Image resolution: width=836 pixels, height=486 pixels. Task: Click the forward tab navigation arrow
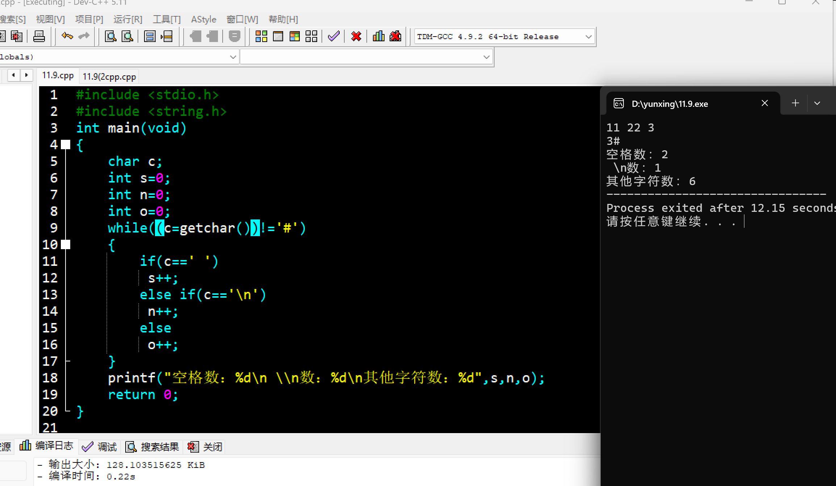coord(26,75)
